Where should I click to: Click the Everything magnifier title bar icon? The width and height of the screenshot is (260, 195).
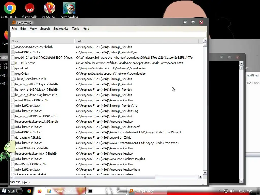(x=14, y=23)
